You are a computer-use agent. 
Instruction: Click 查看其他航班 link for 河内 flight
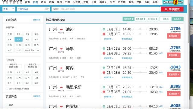click(127, 77)
